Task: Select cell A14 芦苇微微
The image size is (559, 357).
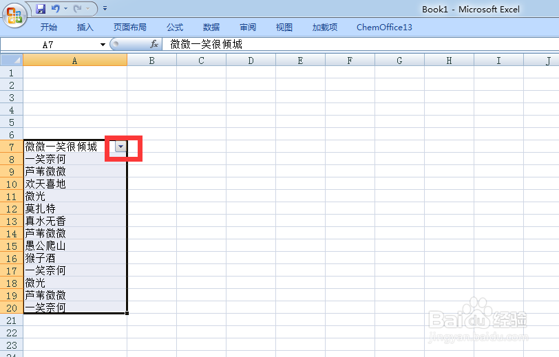Action: point(75,233)
